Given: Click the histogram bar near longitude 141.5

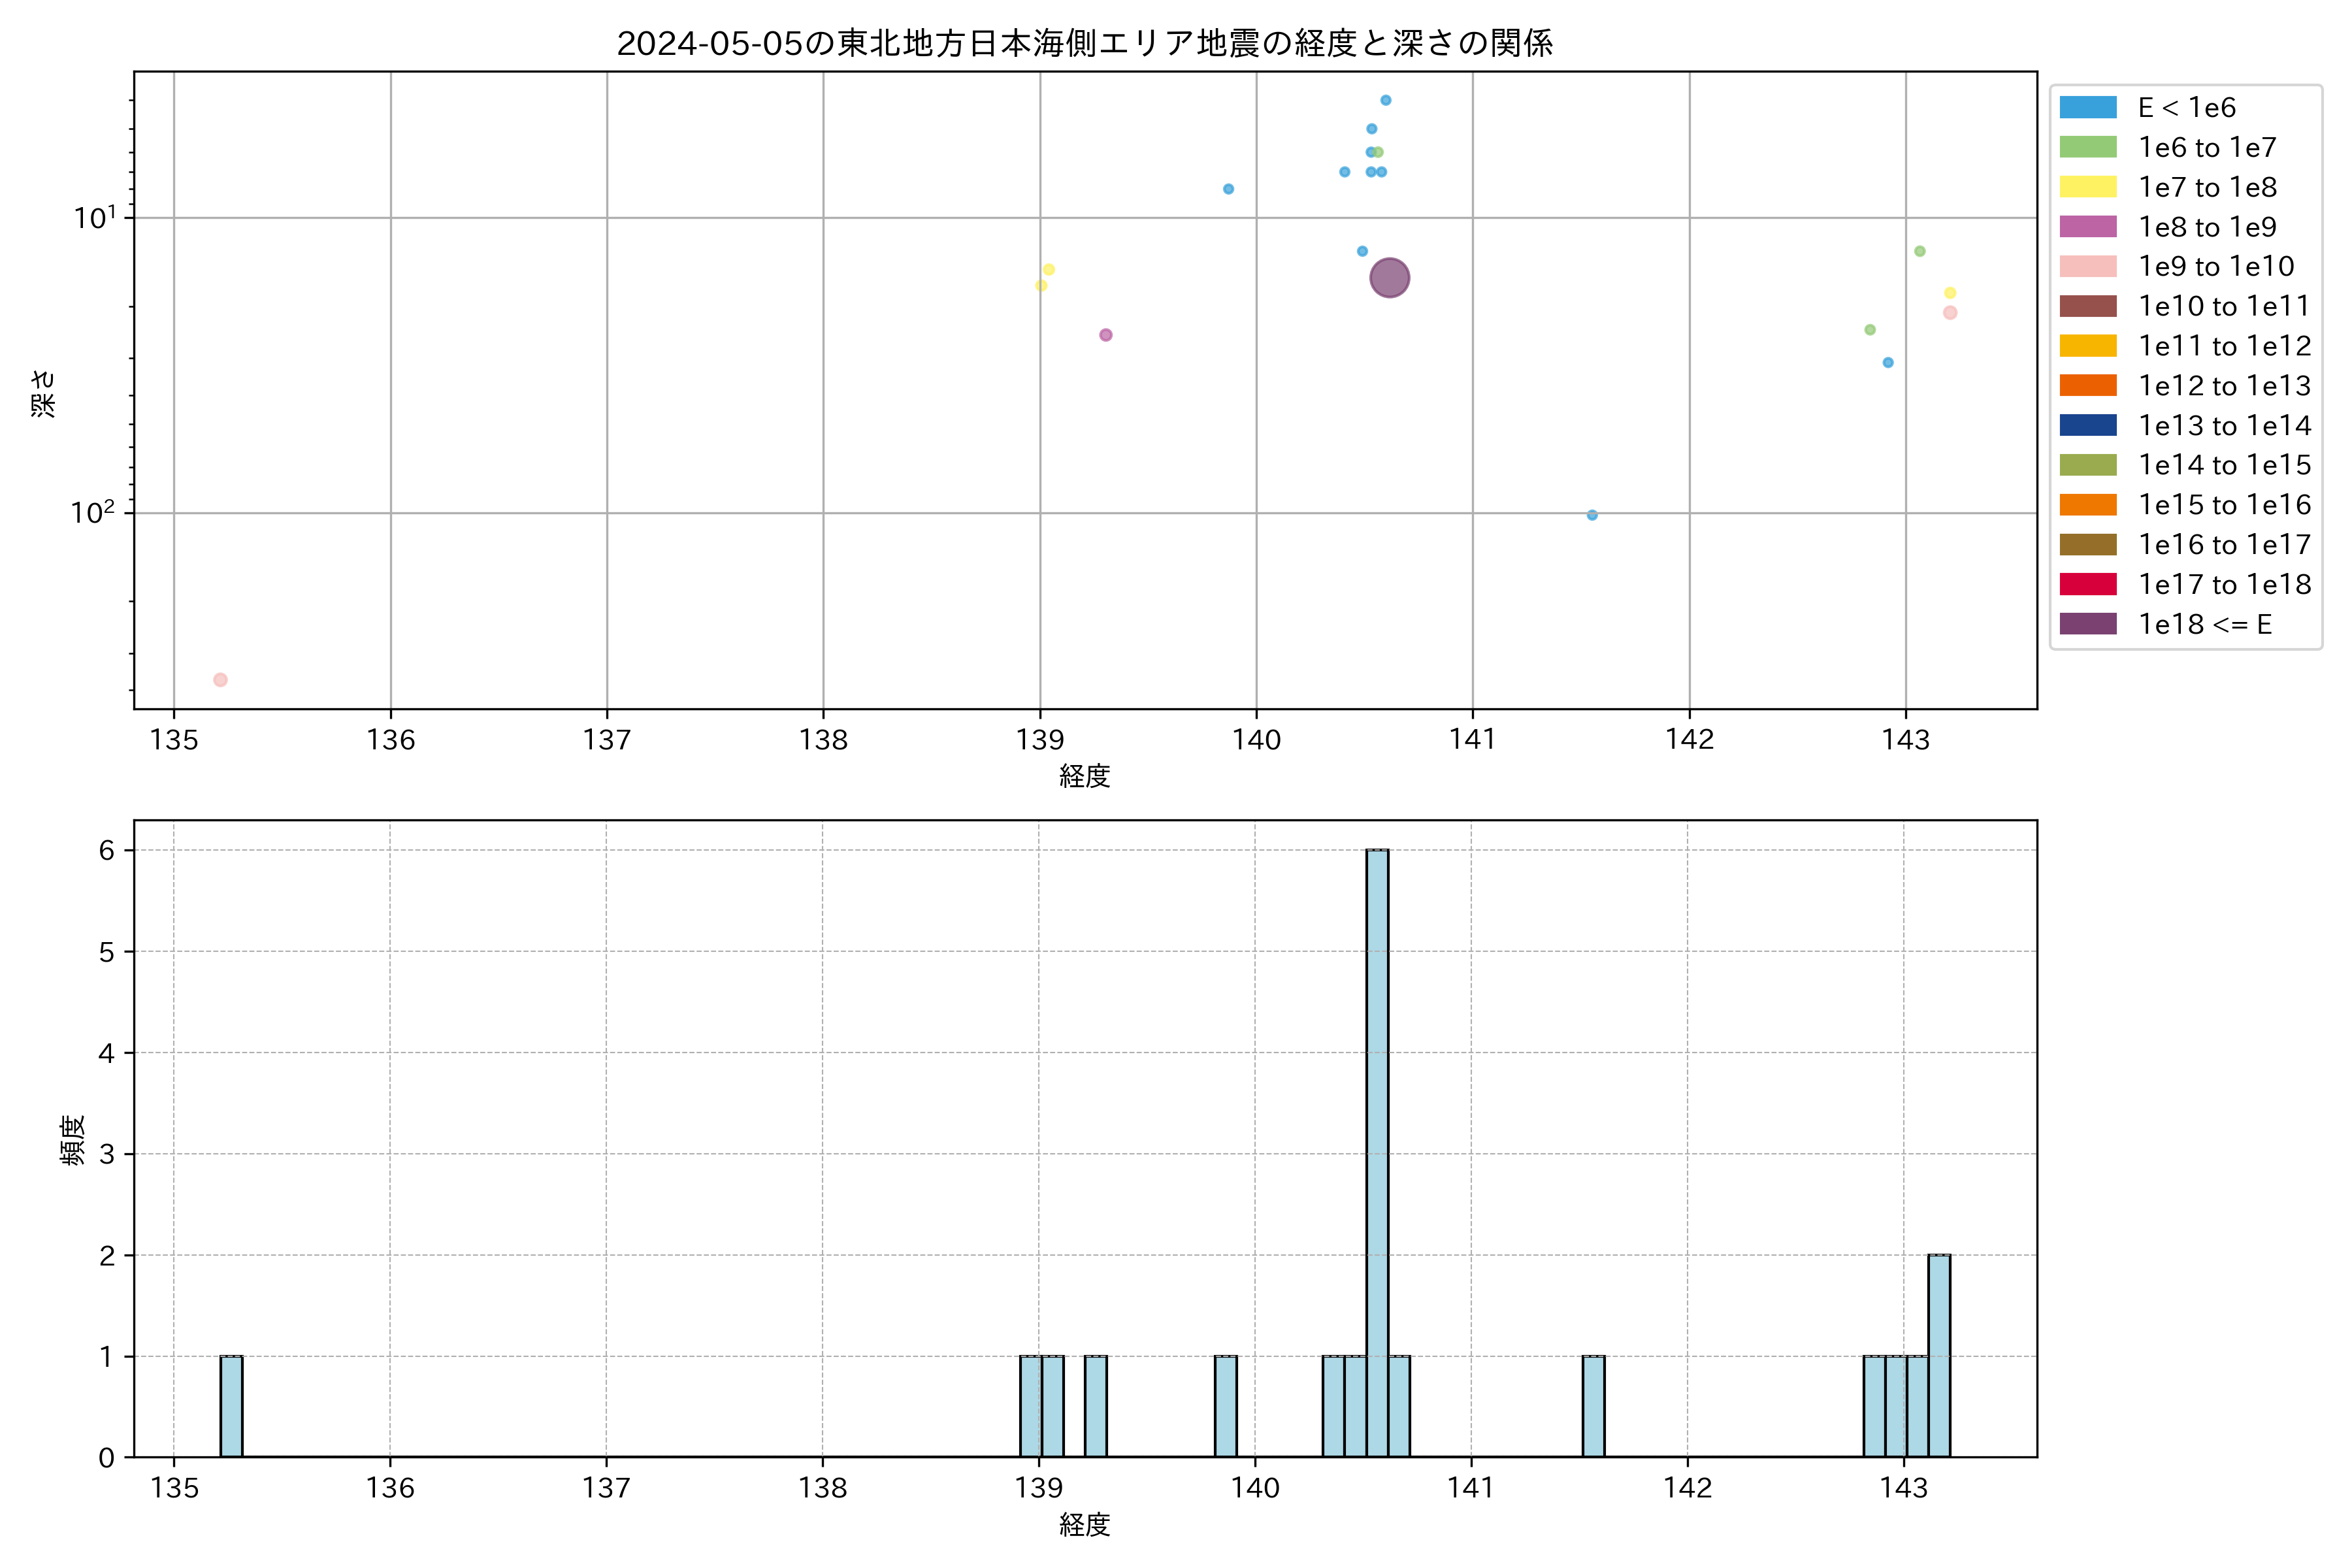Looking at the screenshot, I should coord(1593,1406).
